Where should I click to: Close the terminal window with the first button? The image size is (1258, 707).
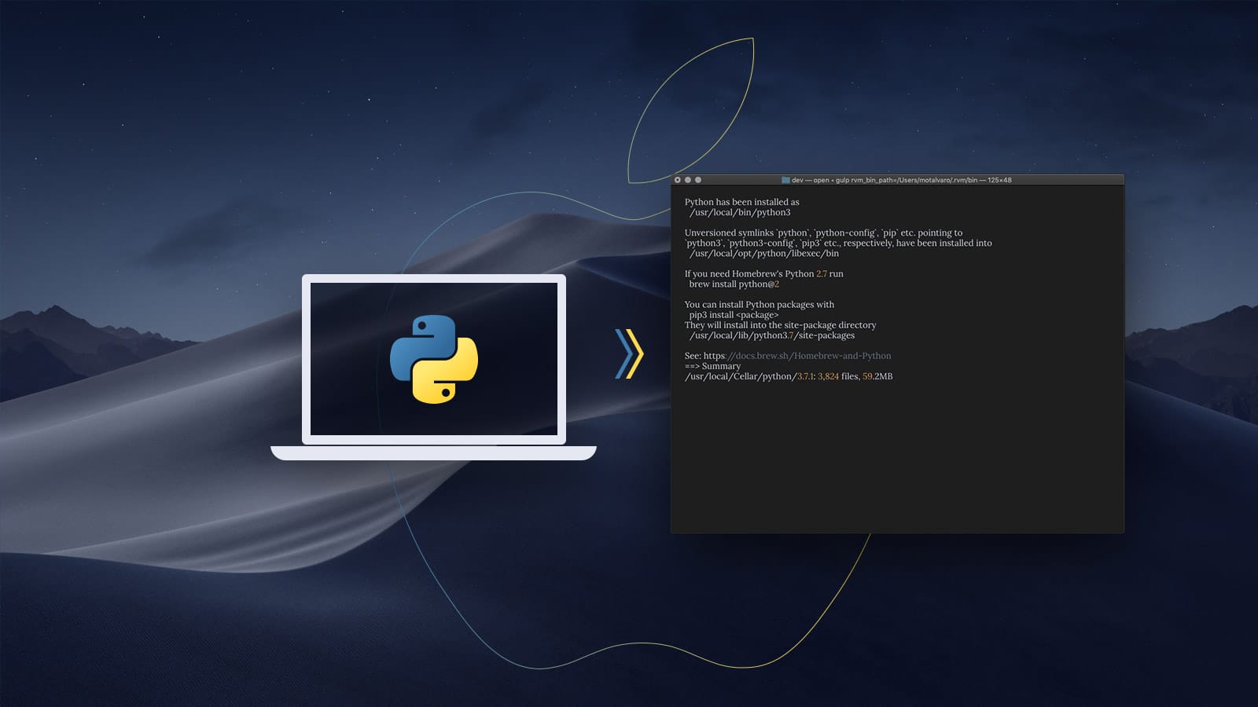coord(678,180)
